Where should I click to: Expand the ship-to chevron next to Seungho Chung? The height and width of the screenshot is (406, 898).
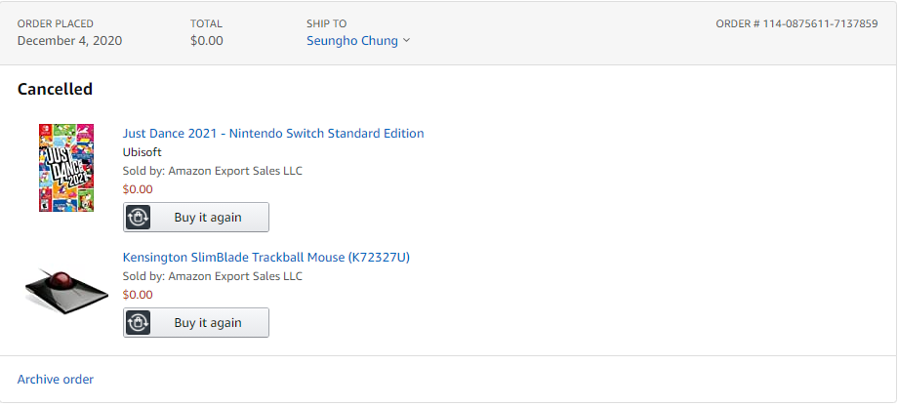(406, 41)
